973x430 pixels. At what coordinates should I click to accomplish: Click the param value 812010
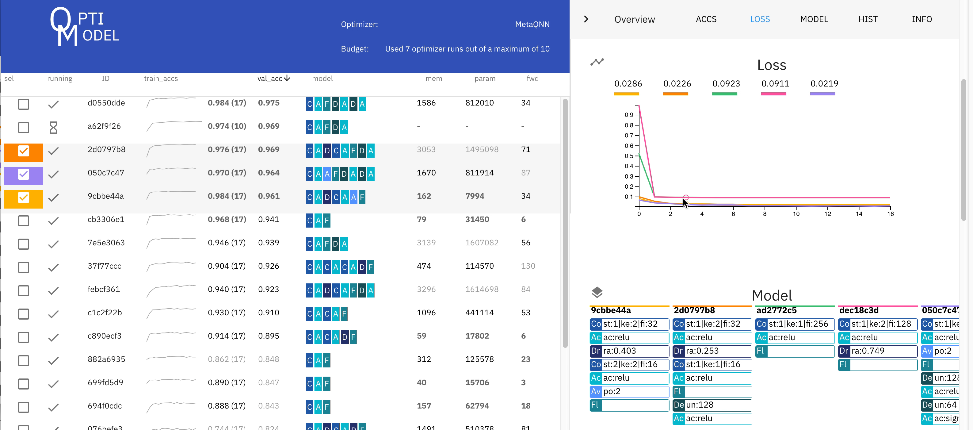[479, 103]
